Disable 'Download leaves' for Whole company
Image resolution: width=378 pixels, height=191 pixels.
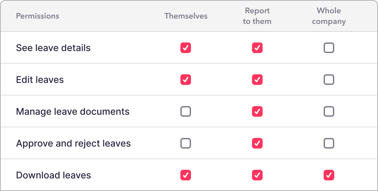pyautogui.click(x=329, y=175)
